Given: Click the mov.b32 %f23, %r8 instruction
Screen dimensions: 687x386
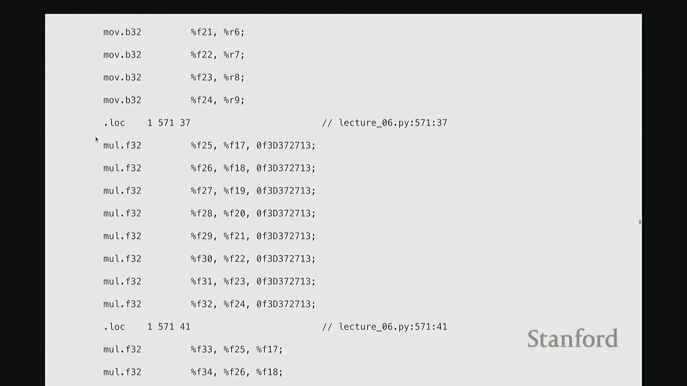Looking at the screenshot, I should [174, 78].
